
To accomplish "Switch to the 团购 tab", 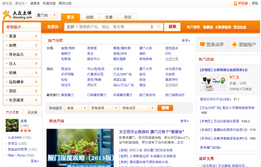I will pos(90,17).
